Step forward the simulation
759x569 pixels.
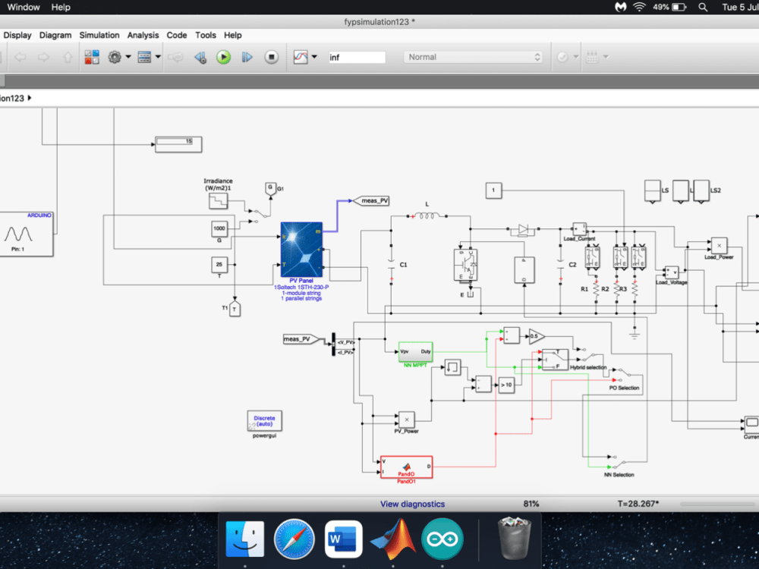(247, 56)
